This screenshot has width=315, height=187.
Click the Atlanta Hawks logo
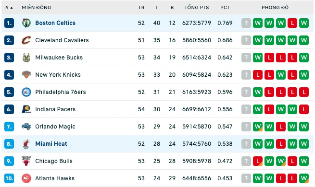coord(26,178)
